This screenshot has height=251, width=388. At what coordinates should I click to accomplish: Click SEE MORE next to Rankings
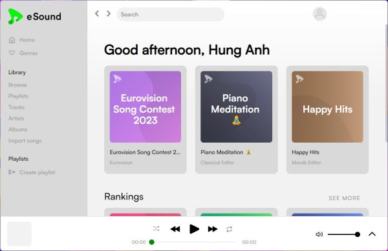point(344,198)
